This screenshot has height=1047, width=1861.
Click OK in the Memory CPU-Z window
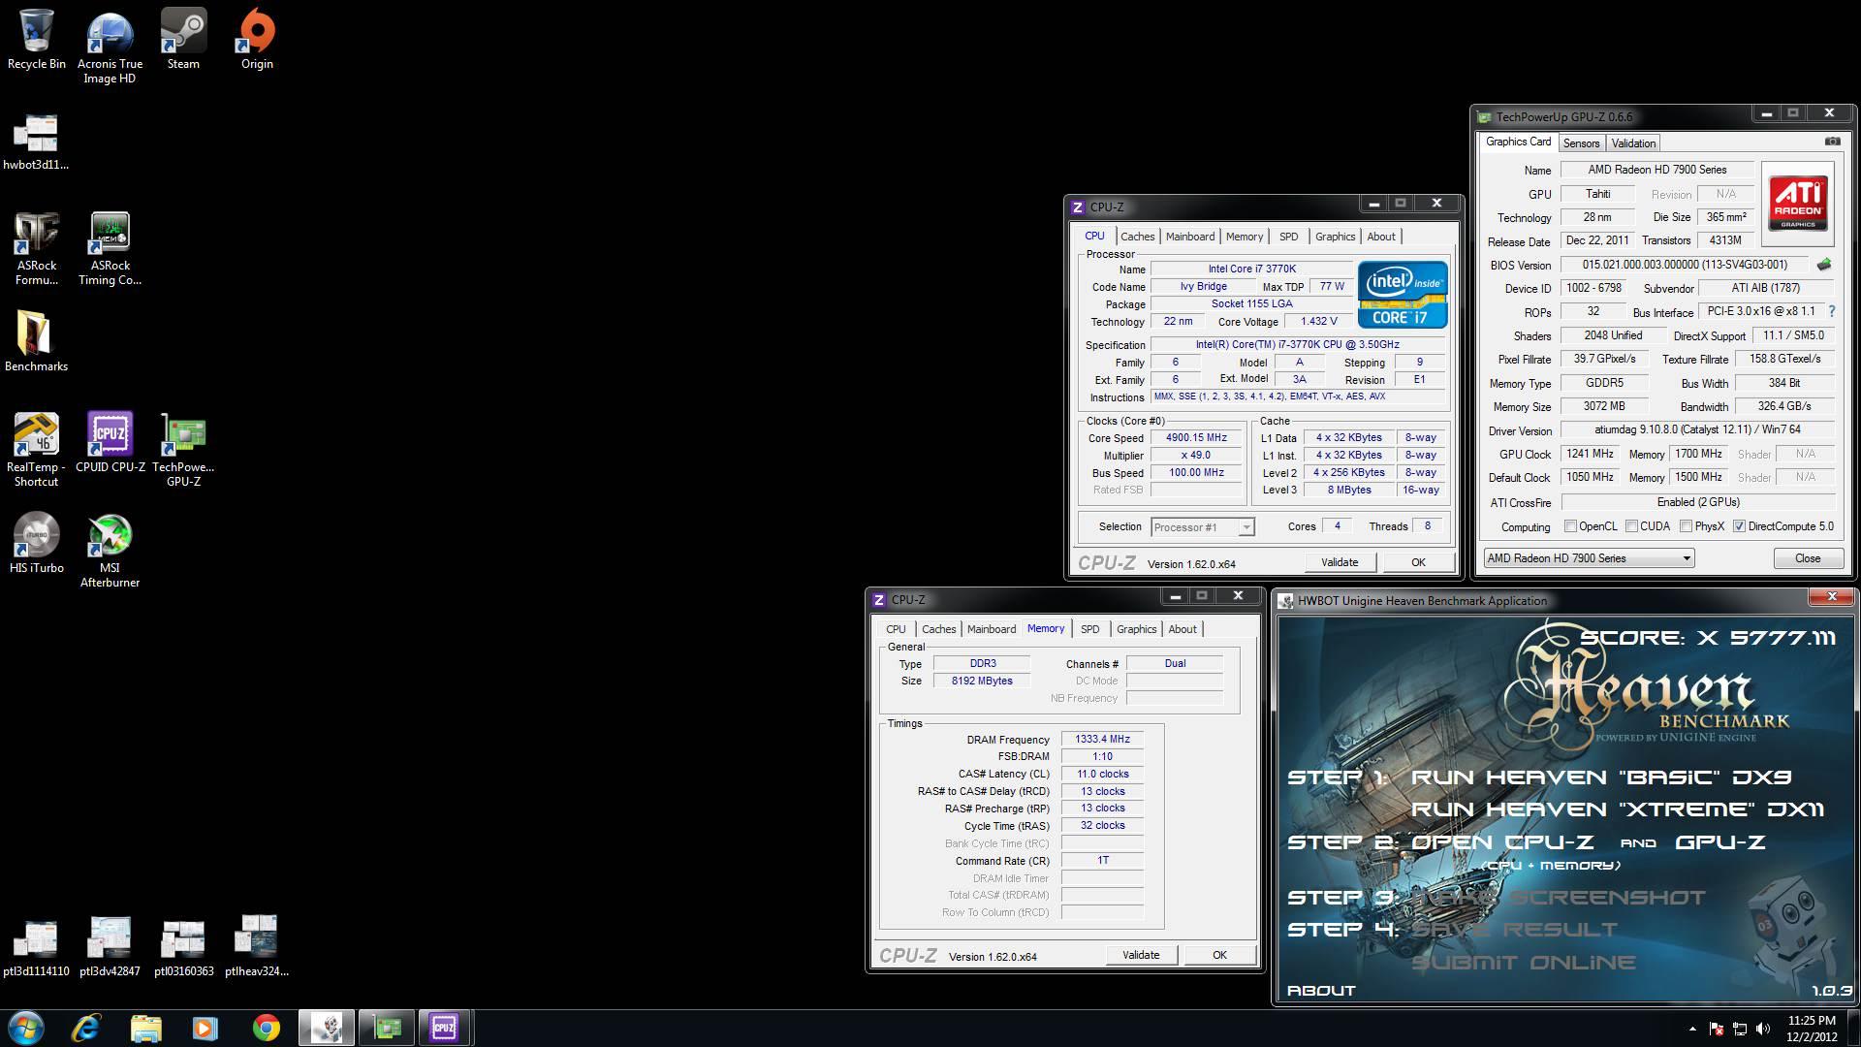click(1219, 955)
